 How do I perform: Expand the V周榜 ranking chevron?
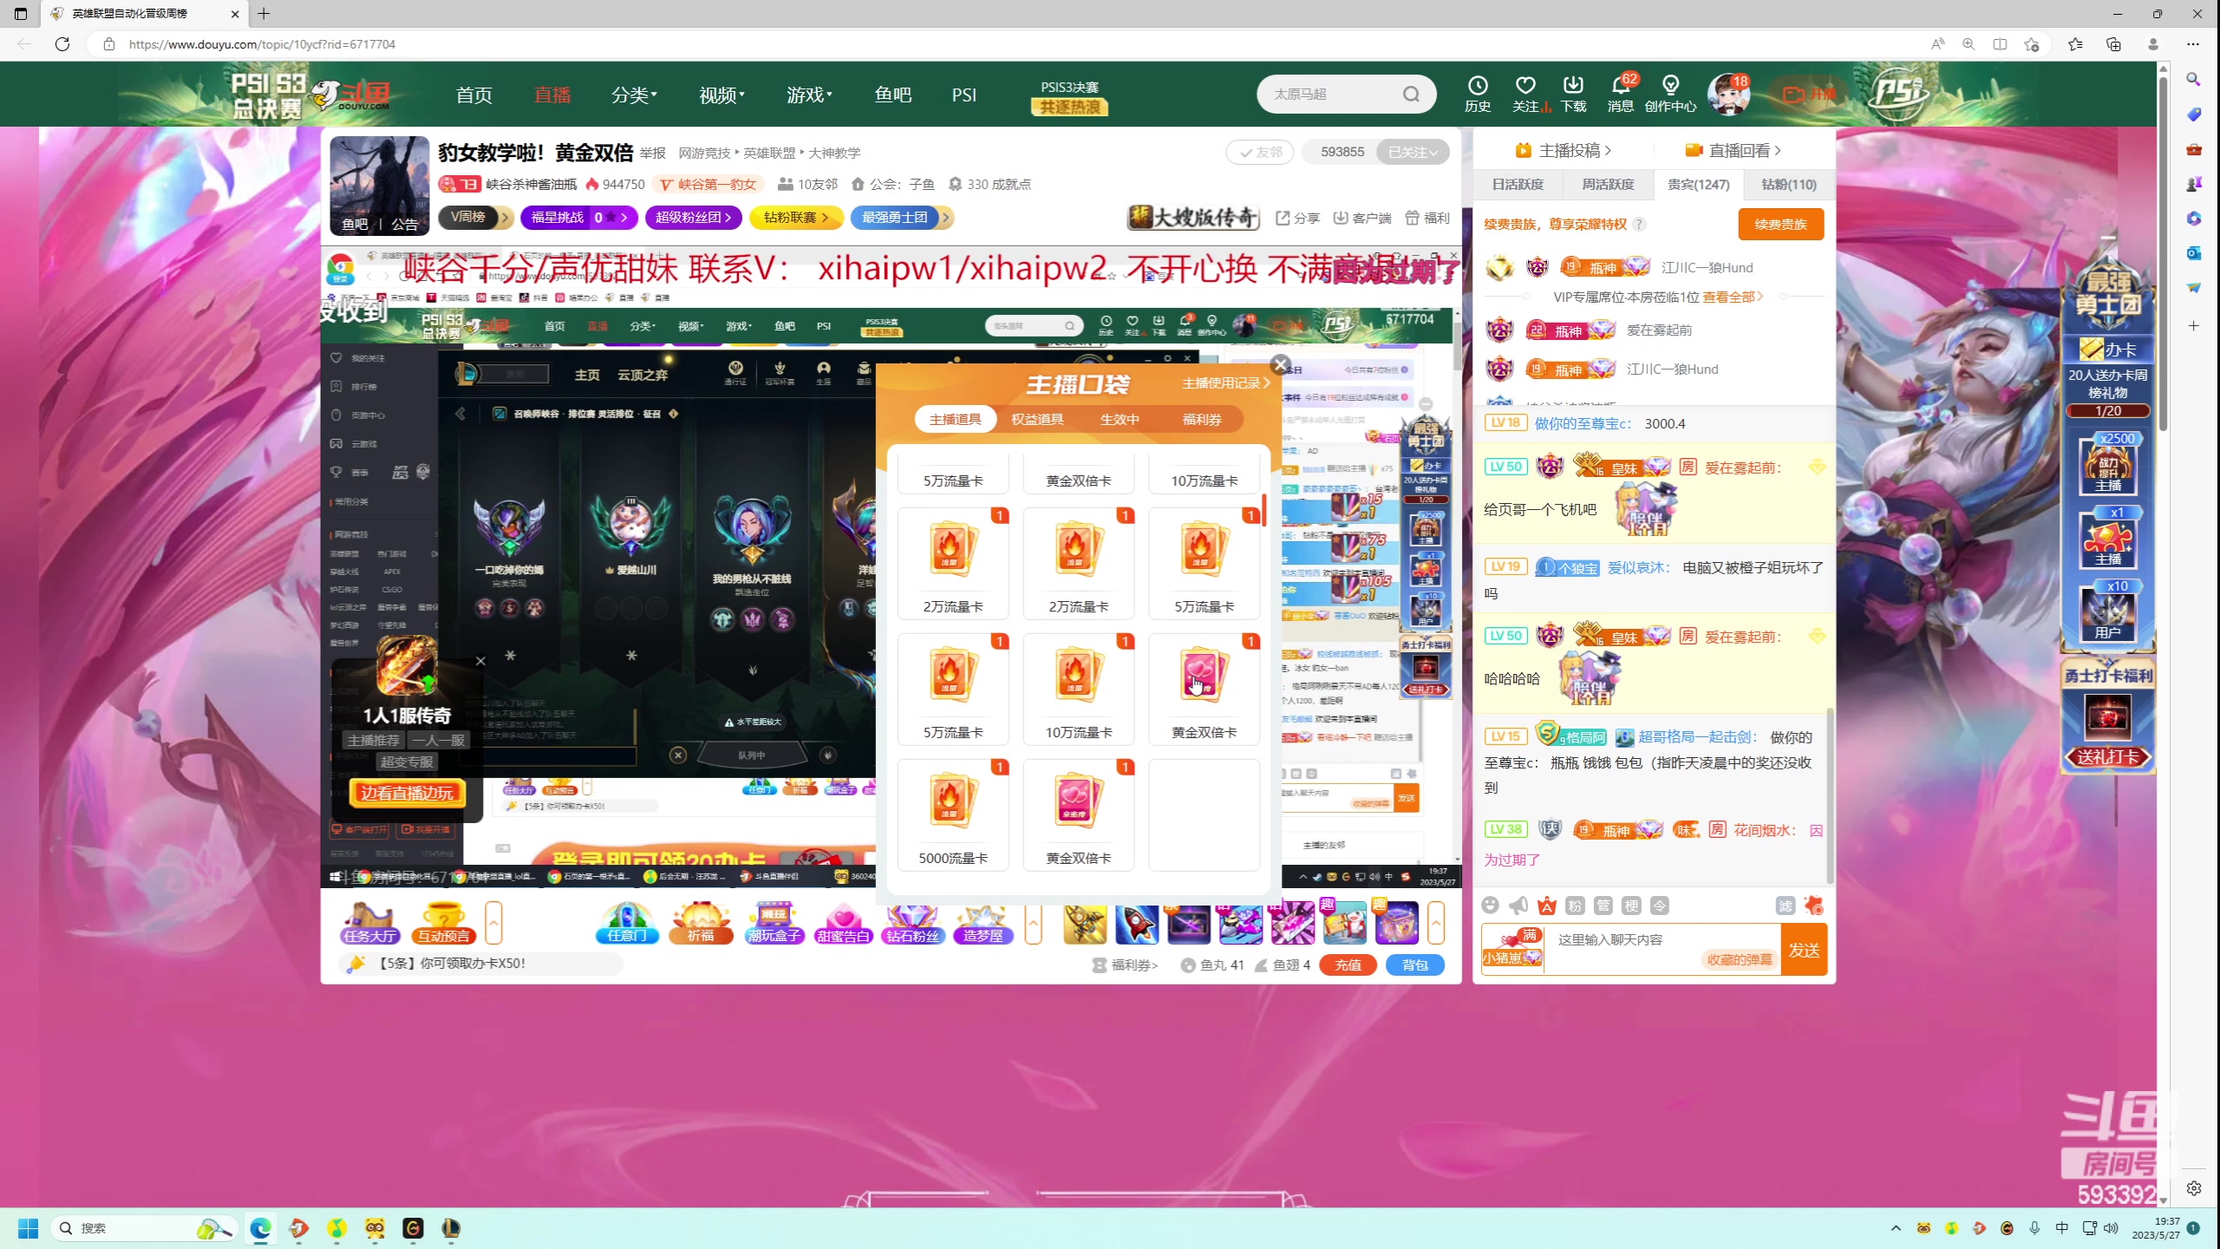[x=506, y=218]
